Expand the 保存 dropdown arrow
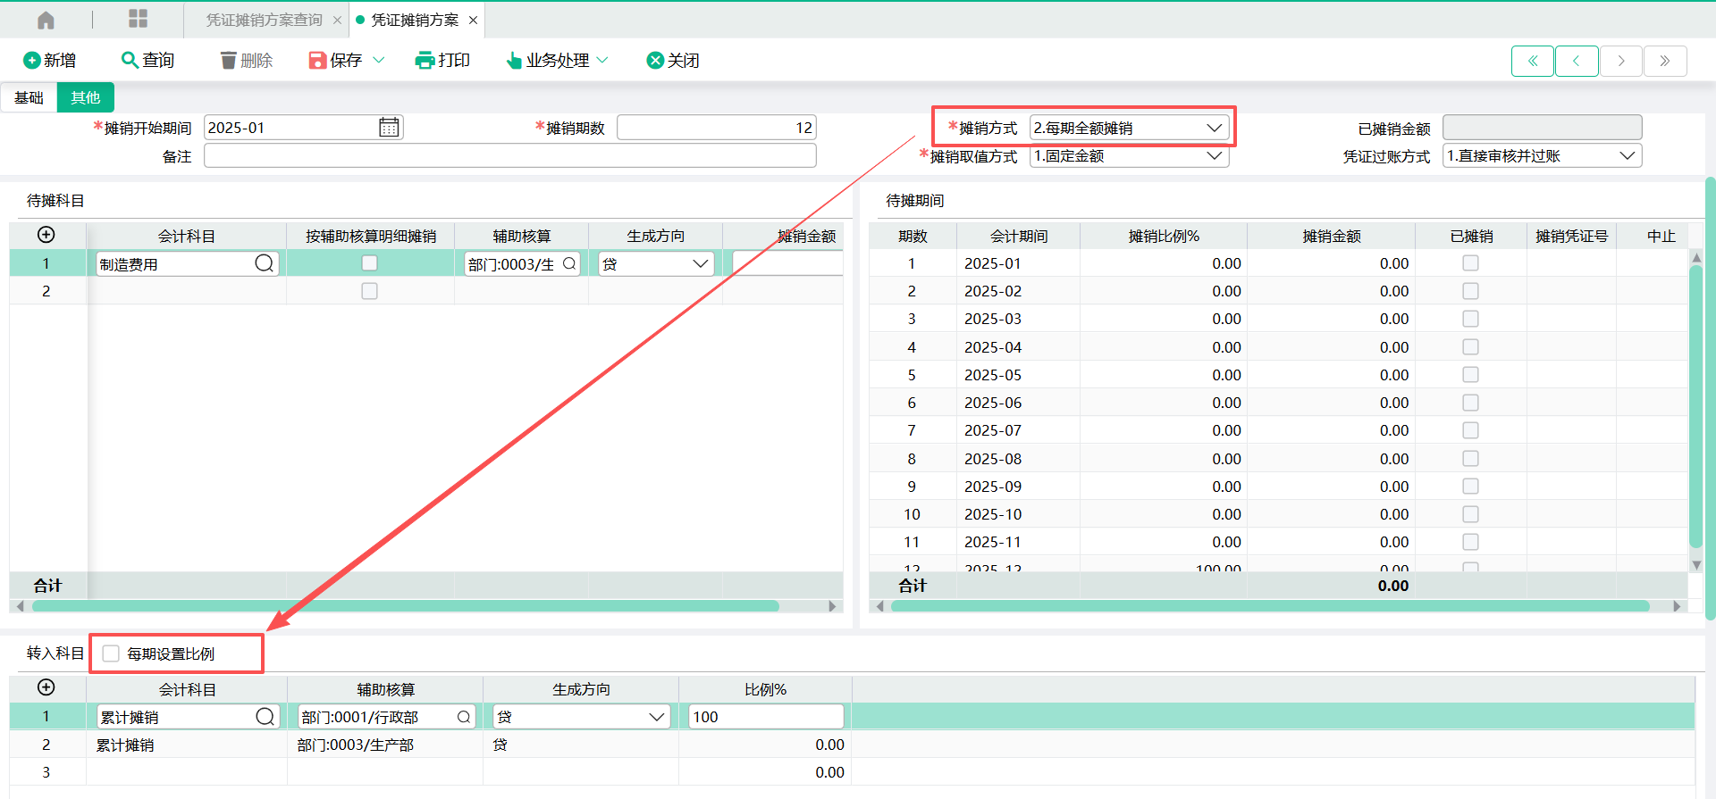Screen dimensions: 1716x799 tap(378, 60)
